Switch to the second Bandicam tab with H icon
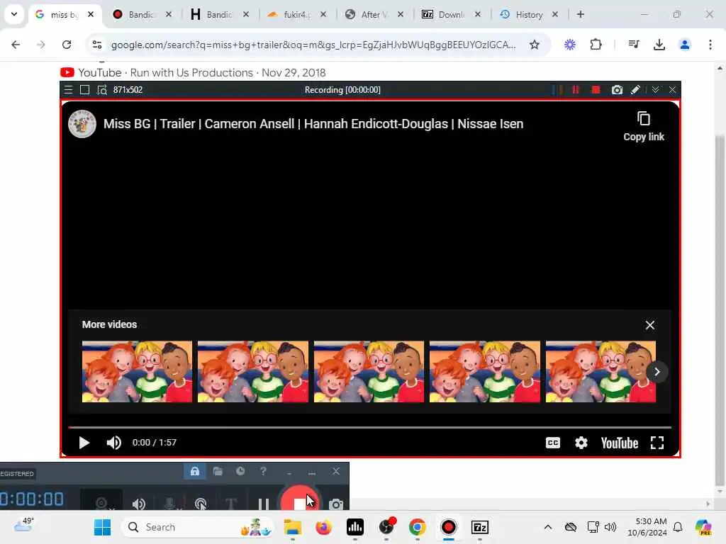 (x=218, y=14)
